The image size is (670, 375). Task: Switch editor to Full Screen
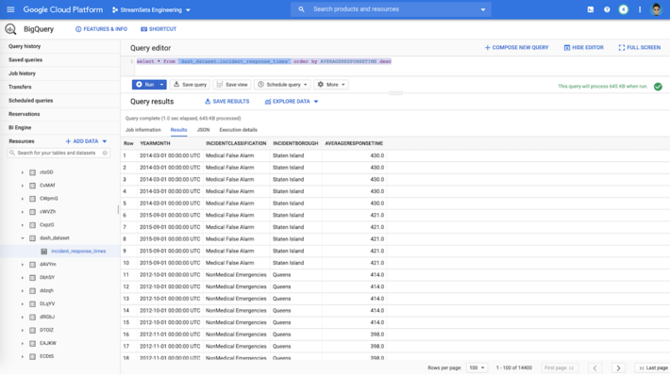point(640,47)
